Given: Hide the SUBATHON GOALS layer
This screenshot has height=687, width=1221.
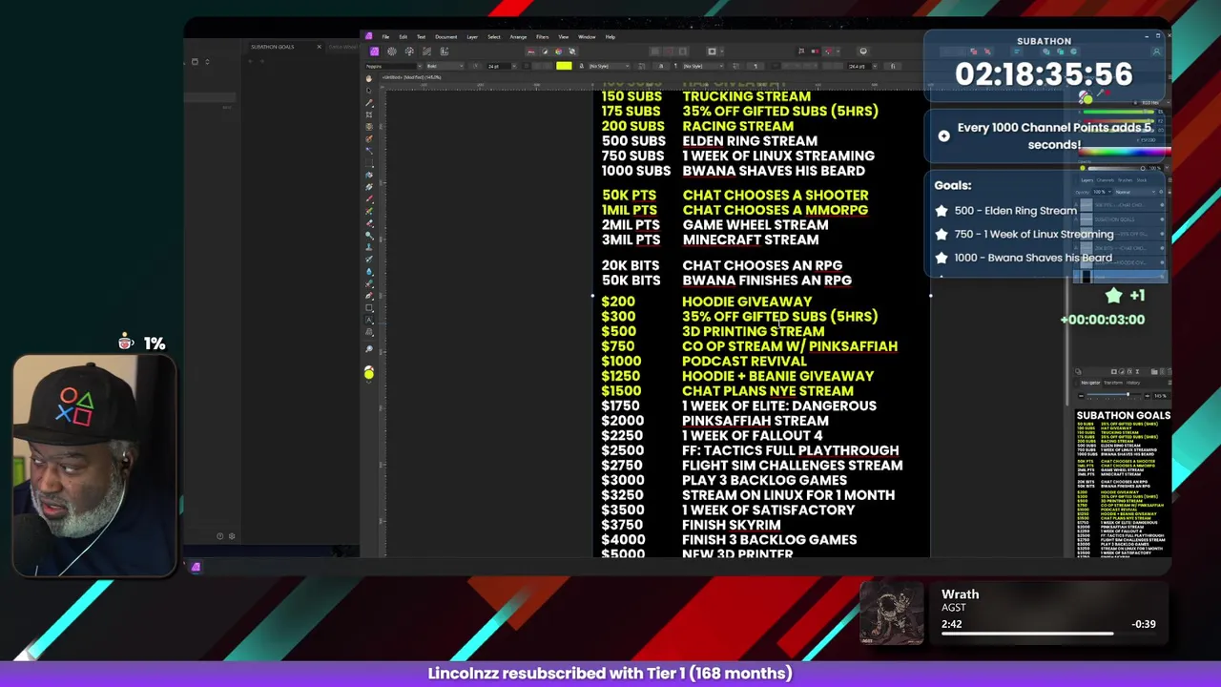Looking at the screenshot, I should pos(1162,219).
